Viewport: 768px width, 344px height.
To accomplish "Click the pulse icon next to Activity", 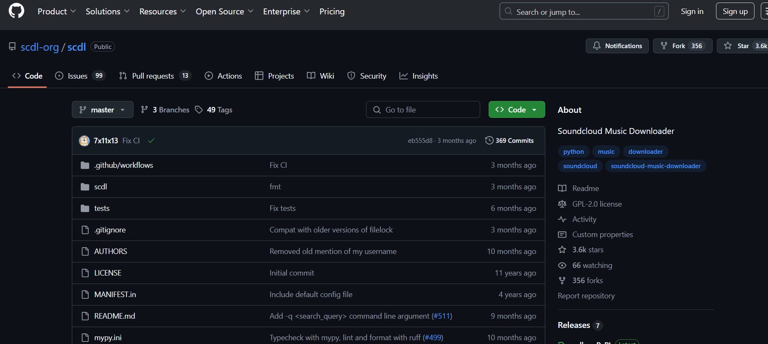I will (x=562, y=219).
